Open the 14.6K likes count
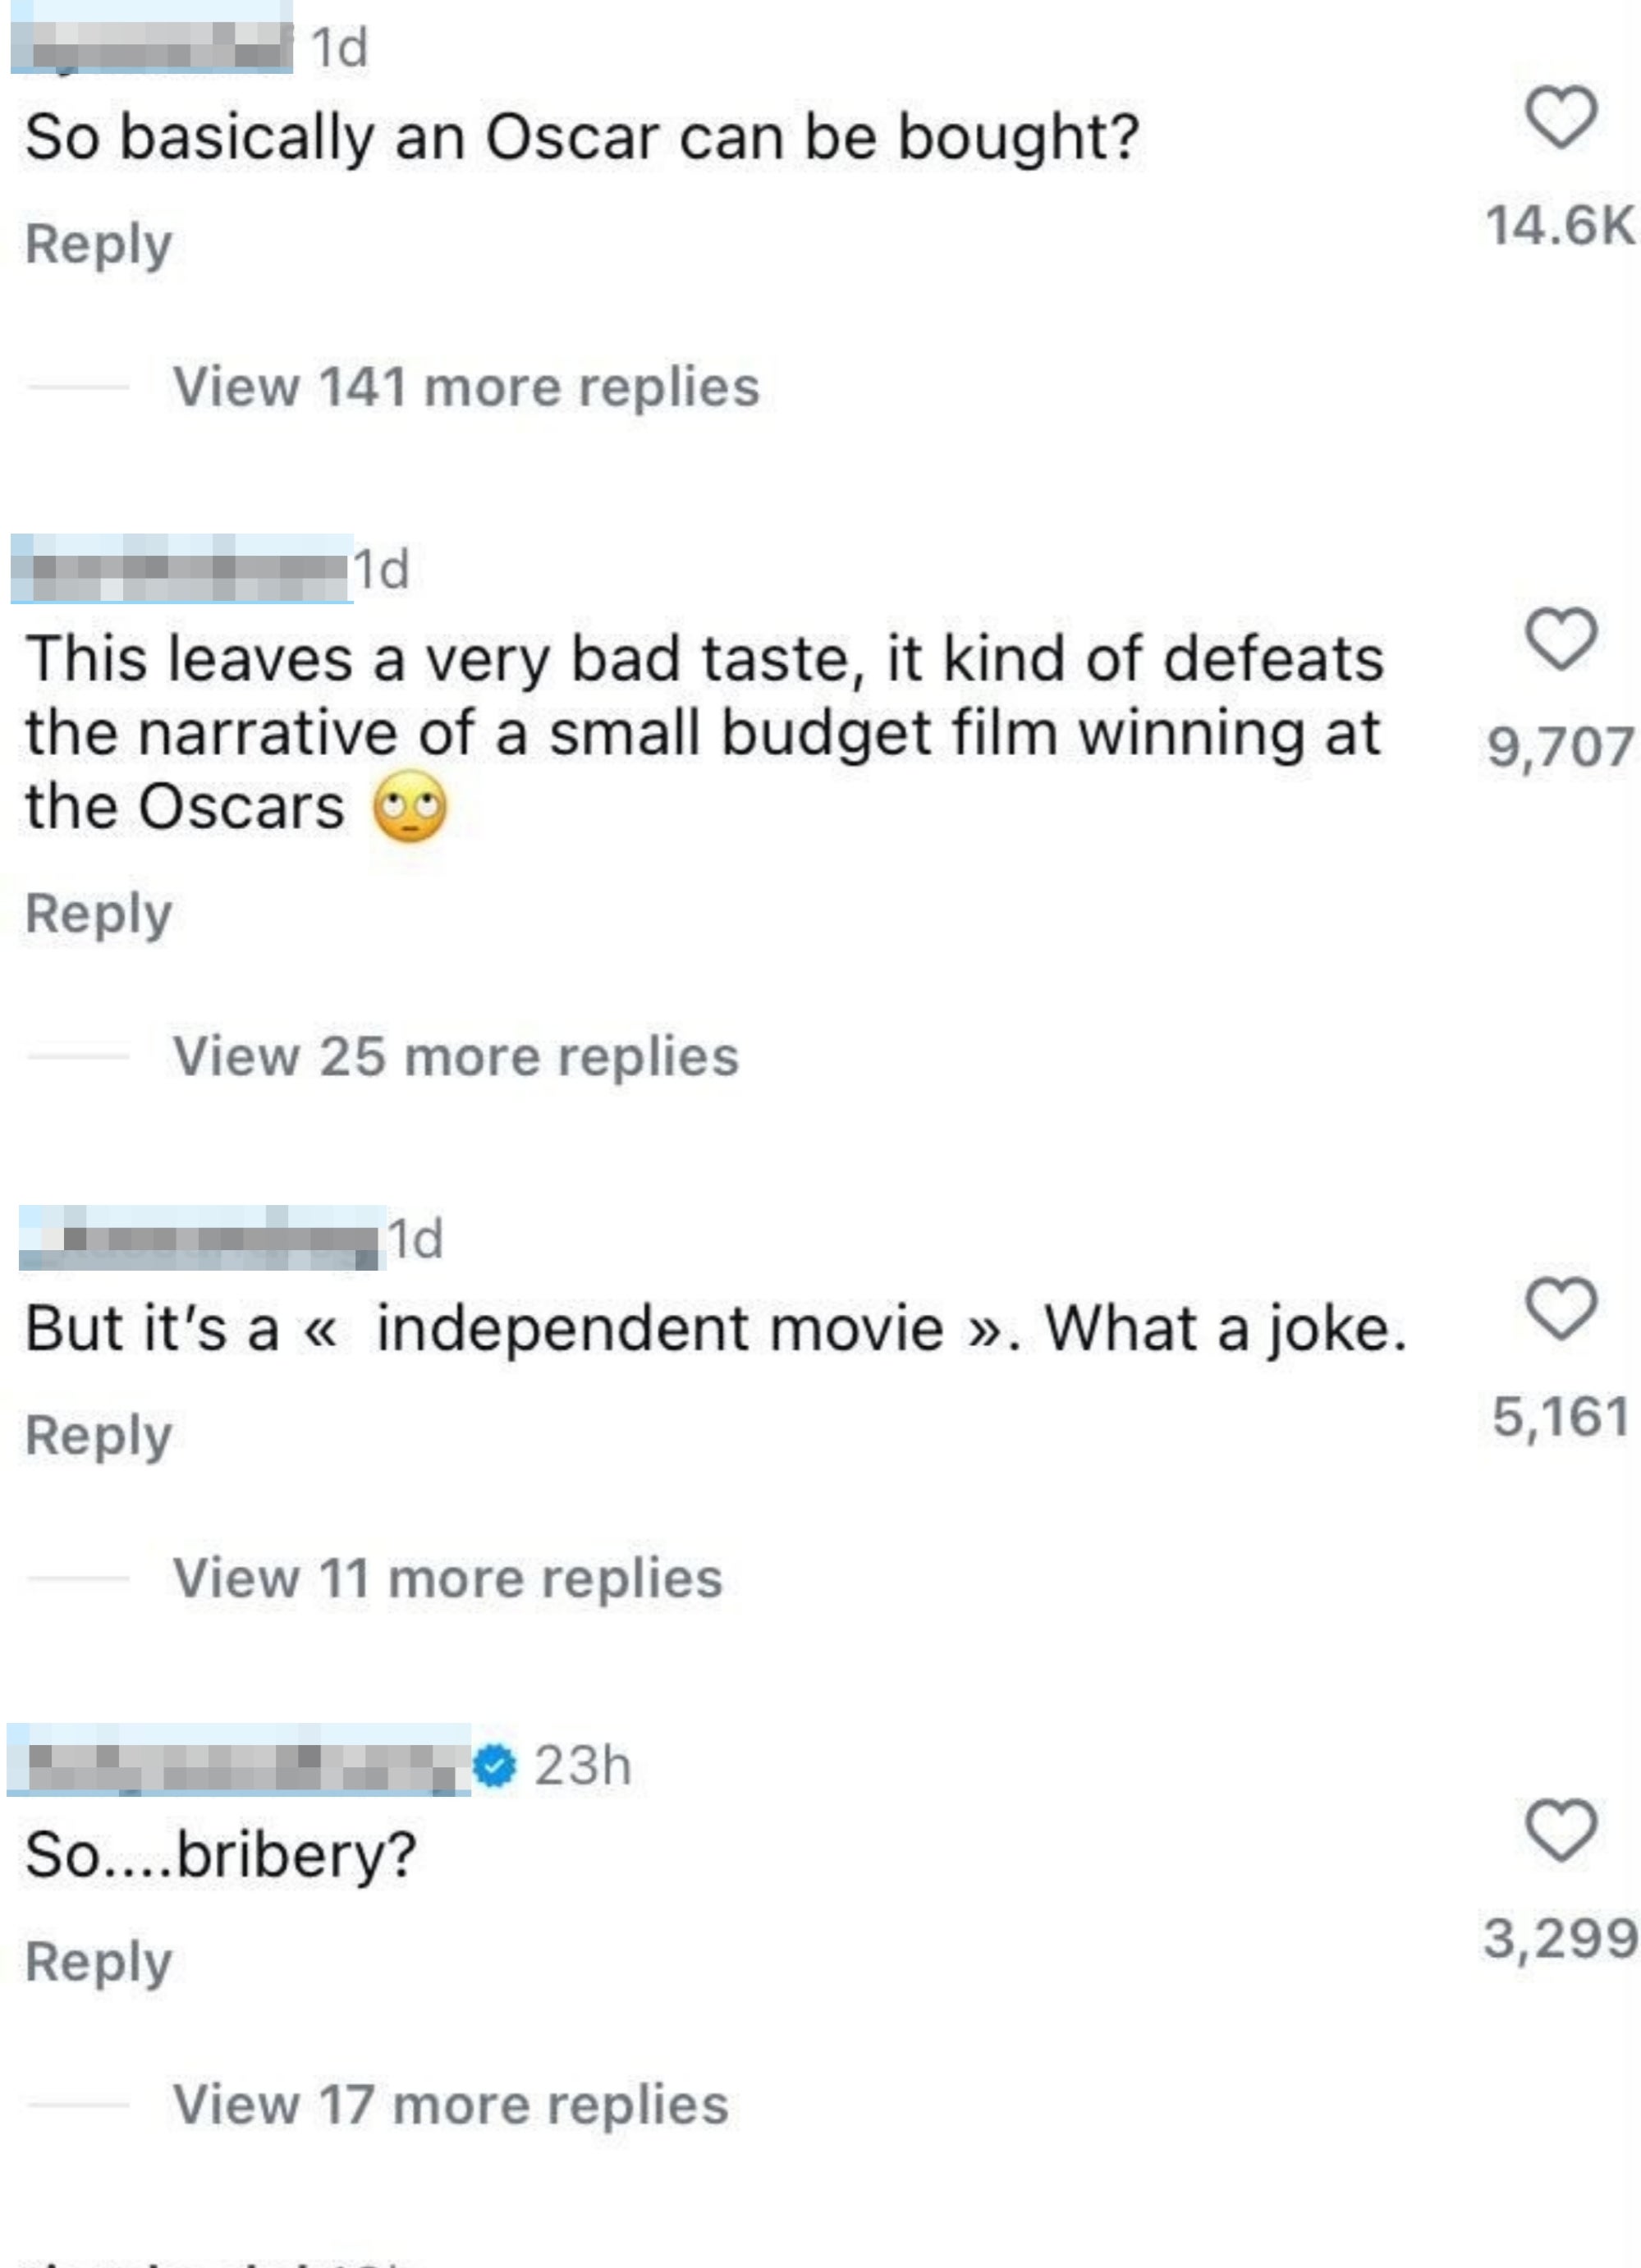The image size is (1641, 2268). [1559, 225]
